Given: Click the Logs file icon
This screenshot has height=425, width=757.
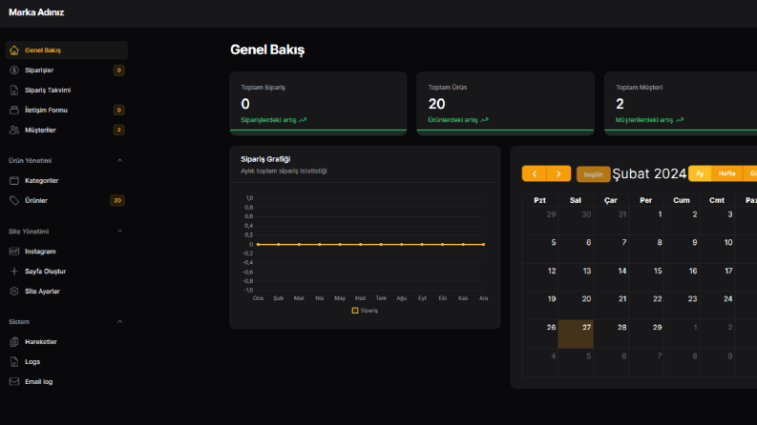Looking at the screenshot, I should (14, 361).
